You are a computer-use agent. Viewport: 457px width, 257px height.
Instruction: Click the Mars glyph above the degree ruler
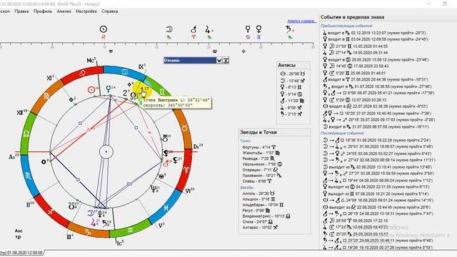[194, 29]
